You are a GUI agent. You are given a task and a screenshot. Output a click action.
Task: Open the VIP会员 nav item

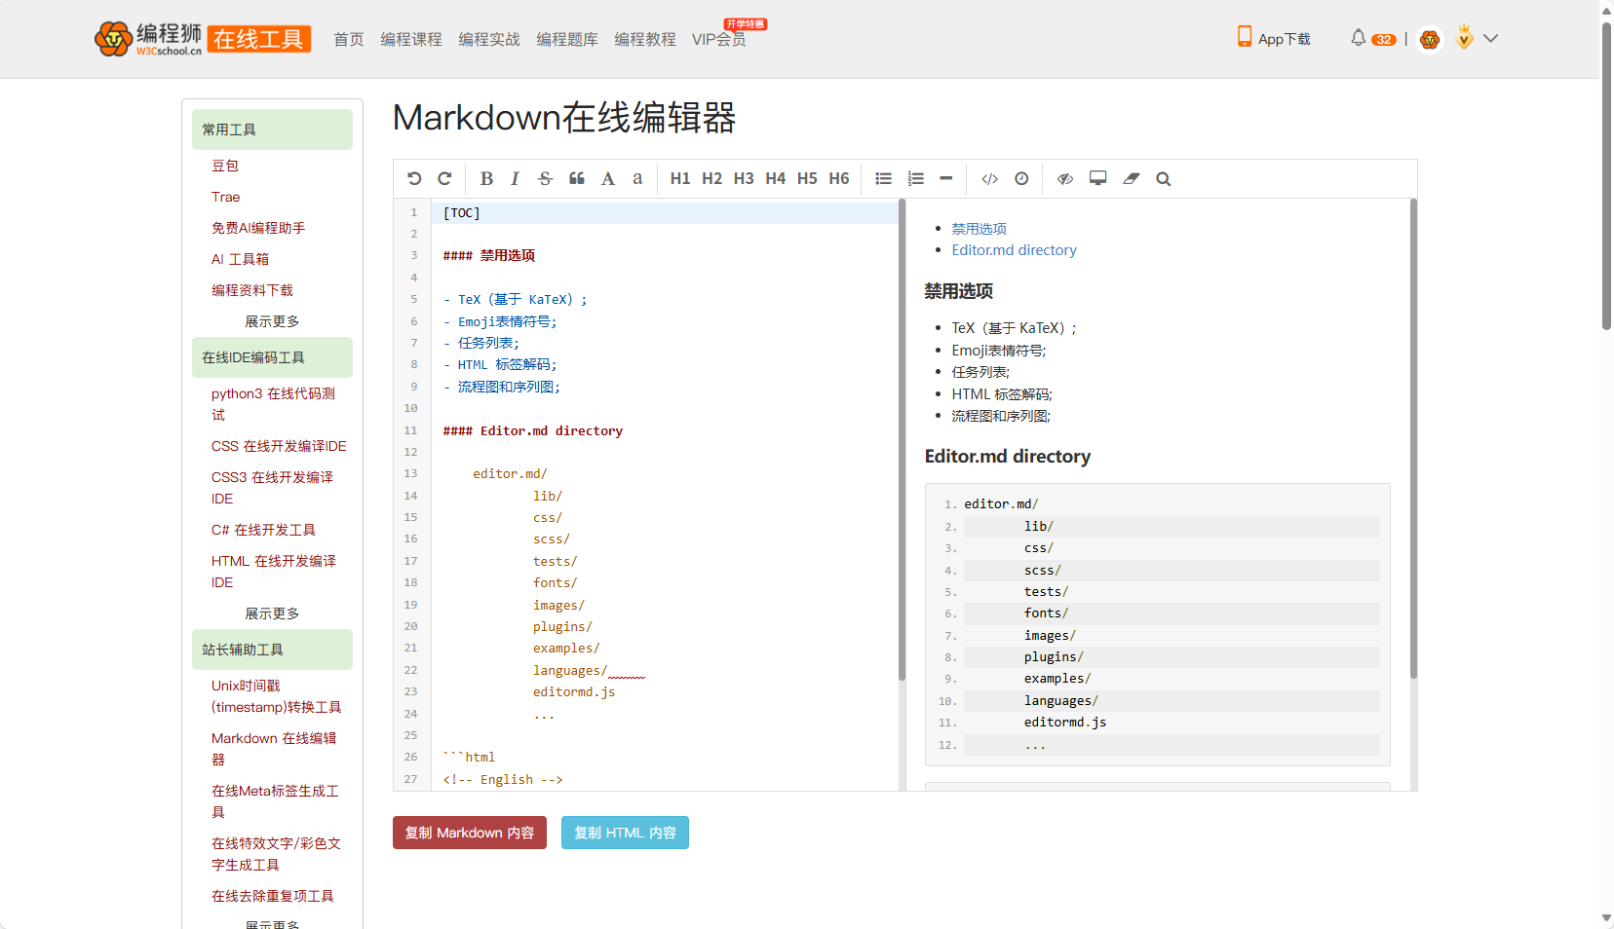tap(719, 39)
